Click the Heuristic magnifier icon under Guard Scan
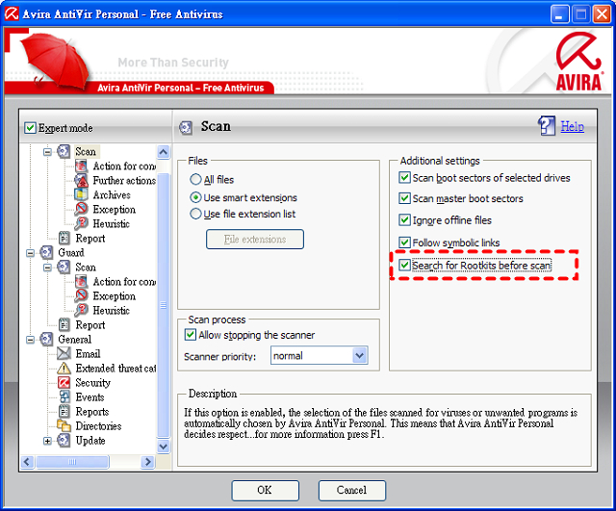Viewport: 616px width, 511px height. point(81,310)
